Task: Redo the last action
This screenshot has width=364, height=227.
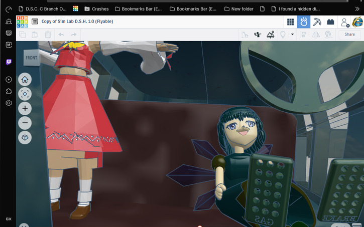Action: pos(74,35)
